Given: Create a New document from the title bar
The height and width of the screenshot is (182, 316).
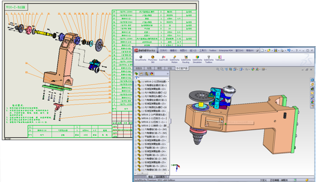Looking at the screenshot, I should coord(262,50).
